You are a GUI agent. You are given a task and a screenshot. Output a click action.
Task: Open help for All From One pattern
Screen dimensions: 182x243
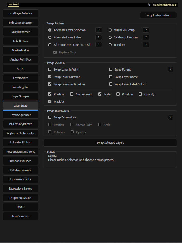99,45
